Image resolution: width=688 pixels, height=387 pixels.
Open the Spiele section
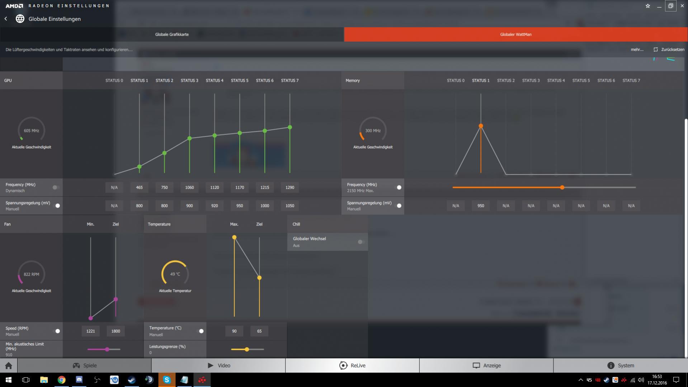(84, 365)
